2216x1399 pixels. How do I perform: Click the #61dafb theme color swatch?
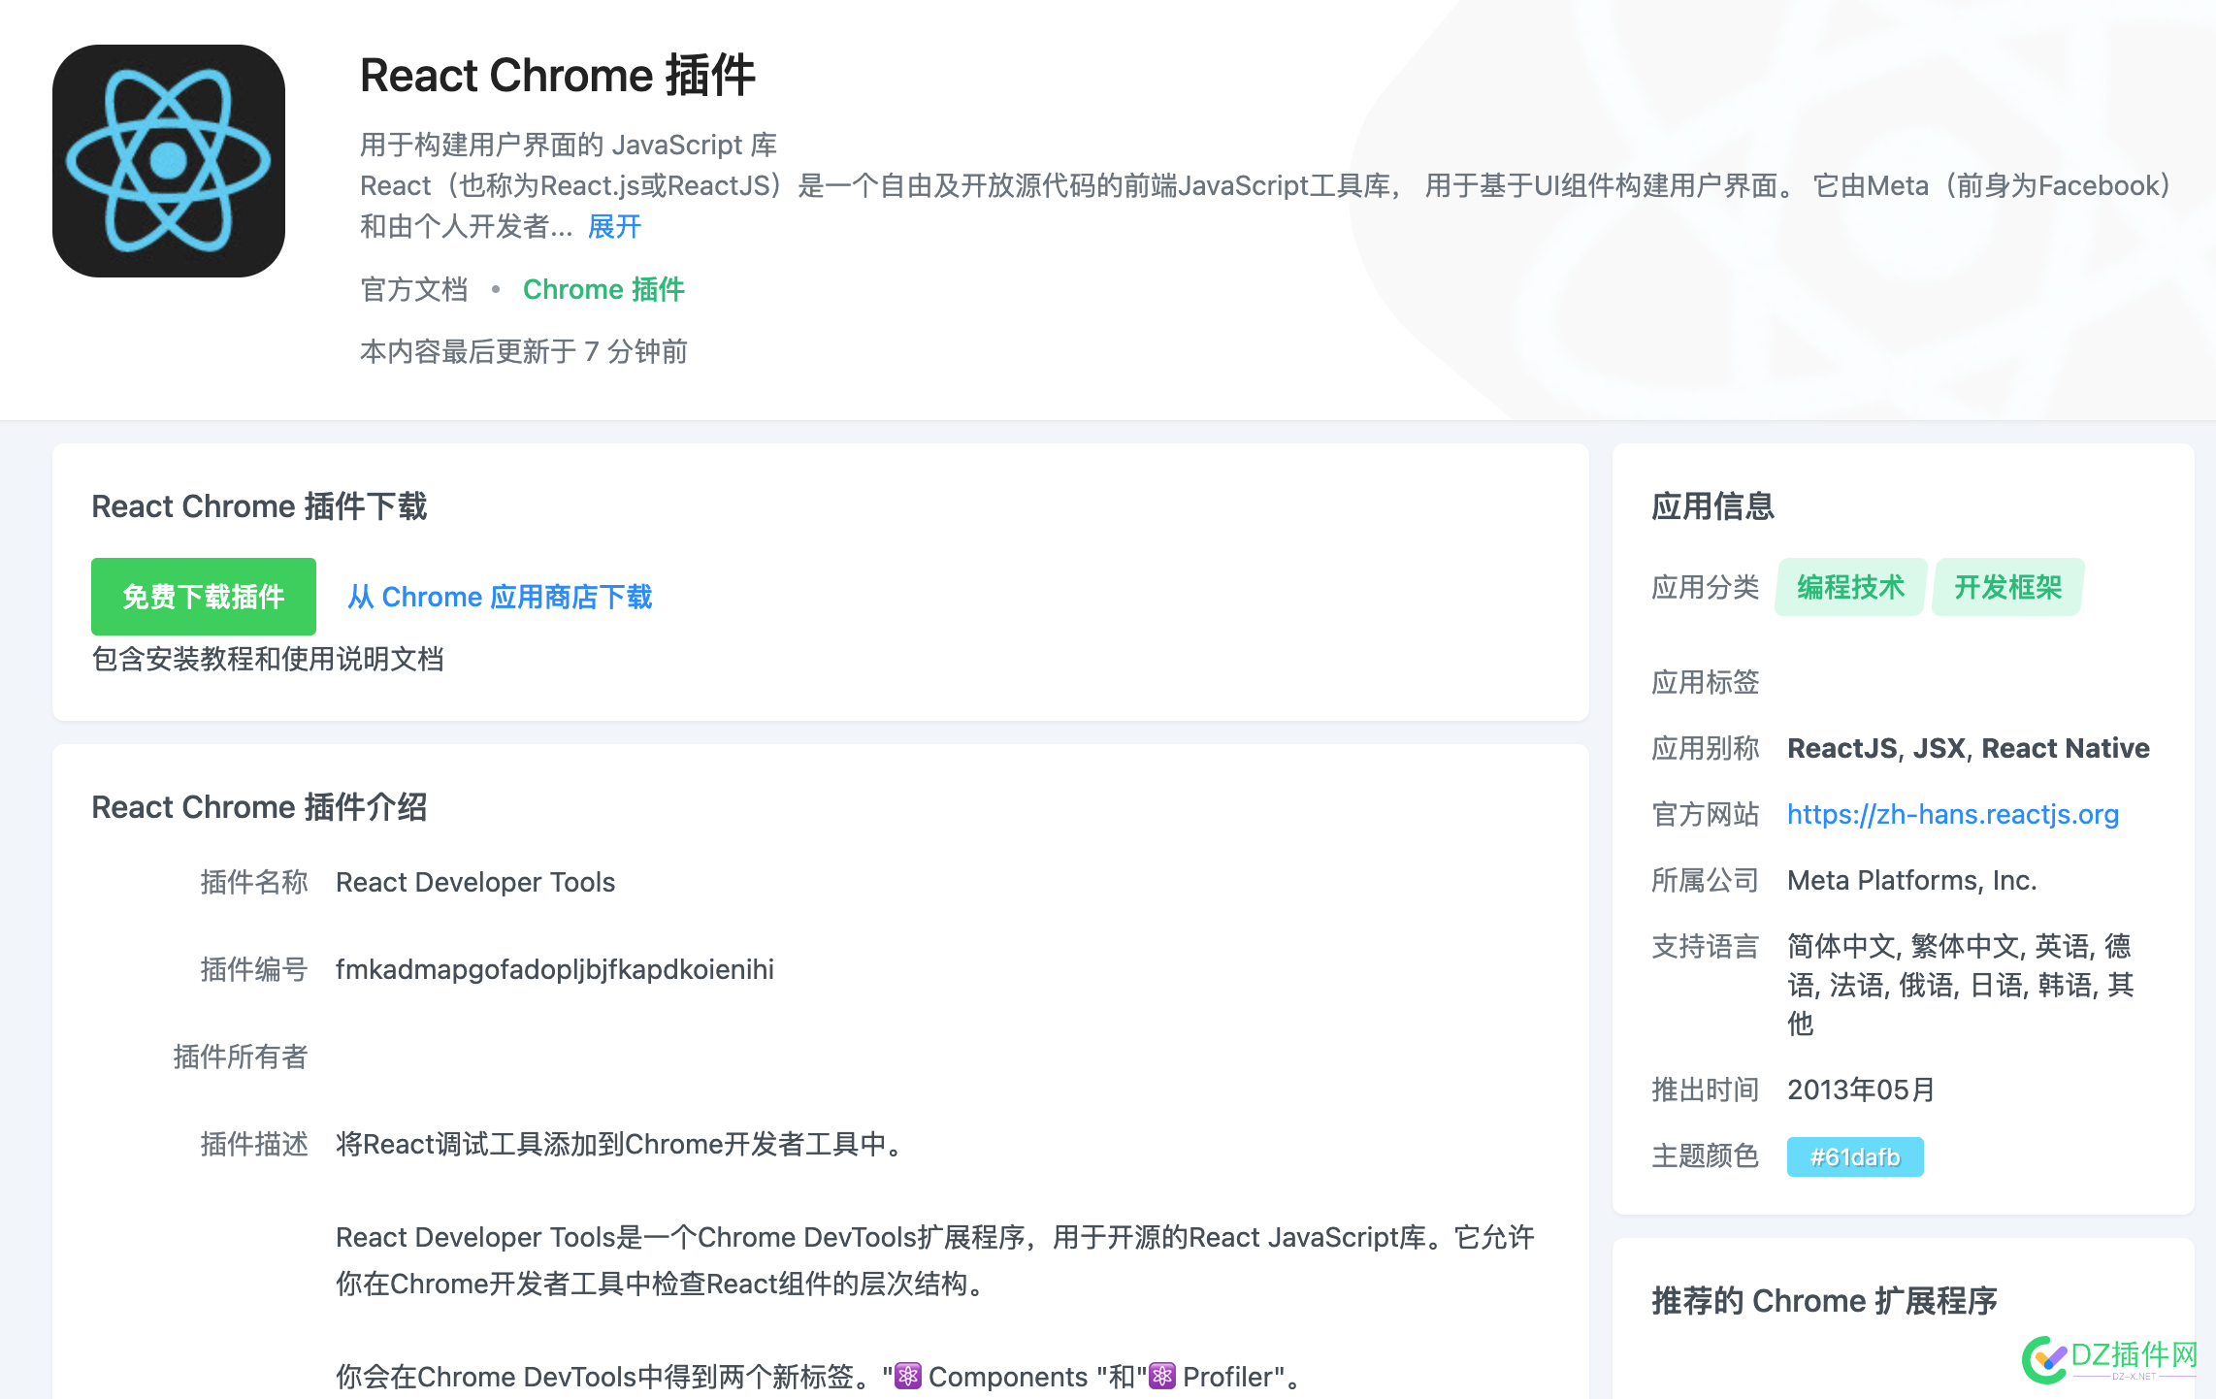(1855, 1156)
